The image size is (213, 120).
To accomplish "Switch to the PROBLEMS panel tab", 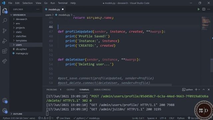I will (54, 90).
